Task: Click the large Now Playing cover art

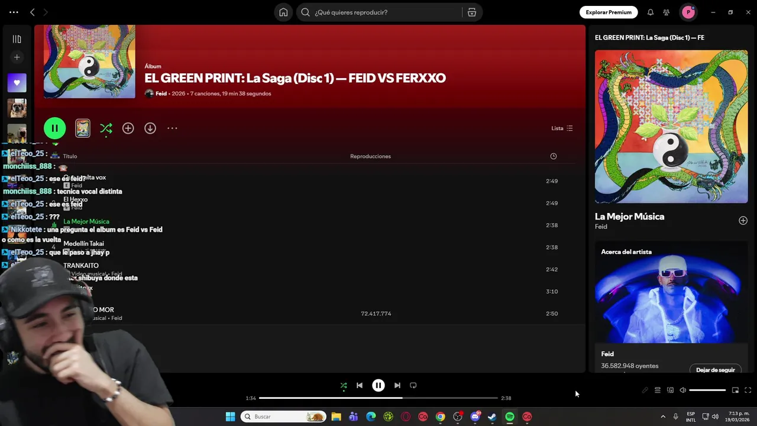Action: [671, 127]
